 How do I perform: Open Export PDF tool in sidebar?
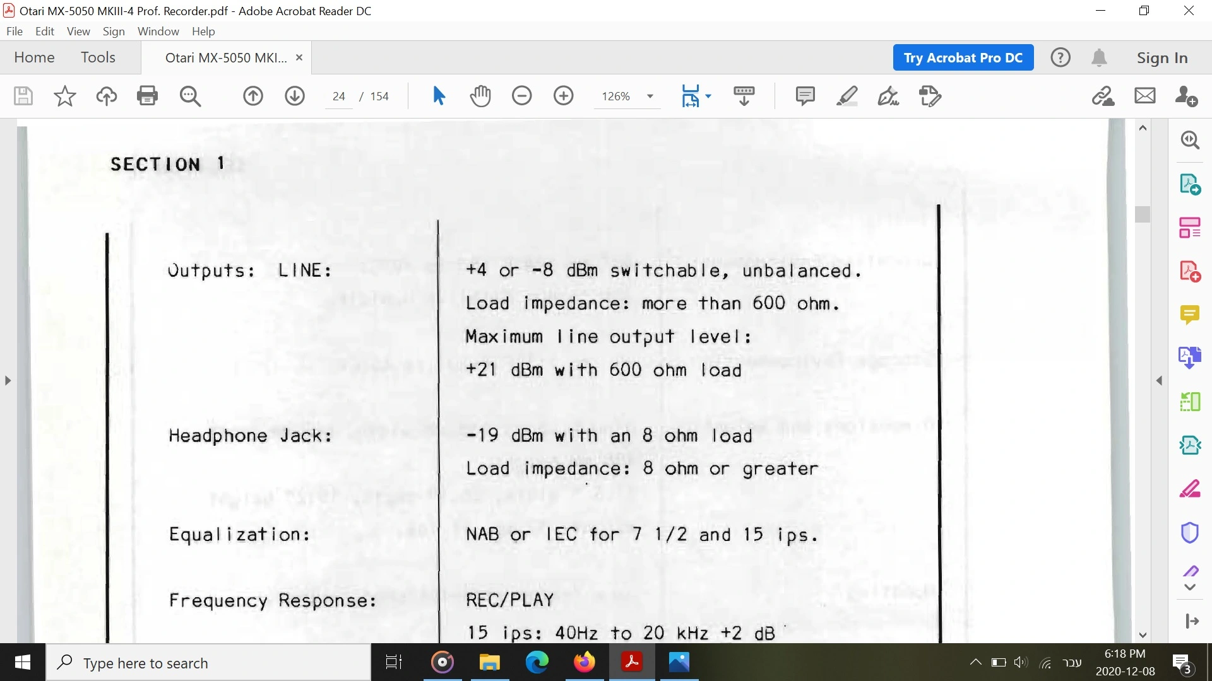1190,184
